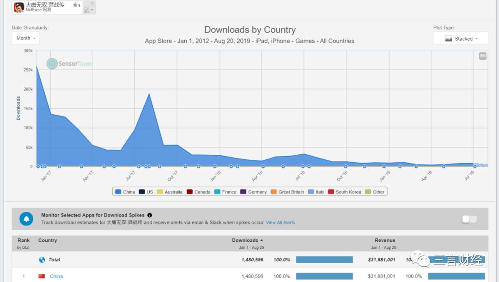The image size is (499, 282).
Task: Click the Total globe icon
Action: point(42,259)
